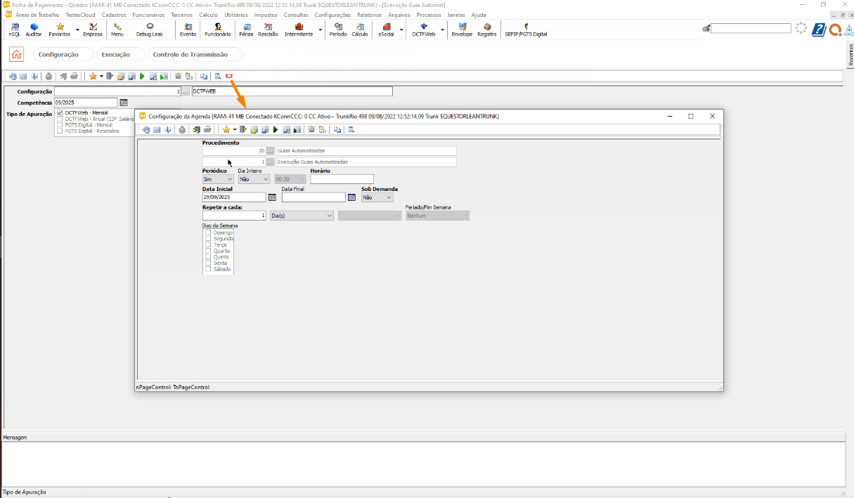Open calendar picker next to Data Inicial
The image size is (854, 498).
272,198
